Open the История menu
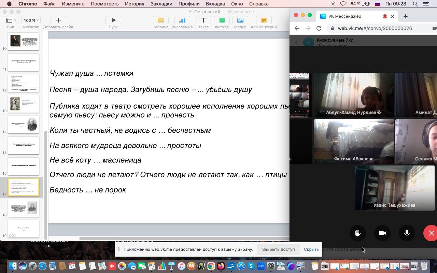The height and width of the screenshot is (273, 437). (x=135, y=4)
